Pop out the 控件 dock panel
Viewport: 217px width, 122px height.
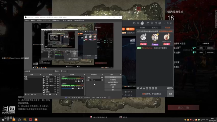[120, 75]
